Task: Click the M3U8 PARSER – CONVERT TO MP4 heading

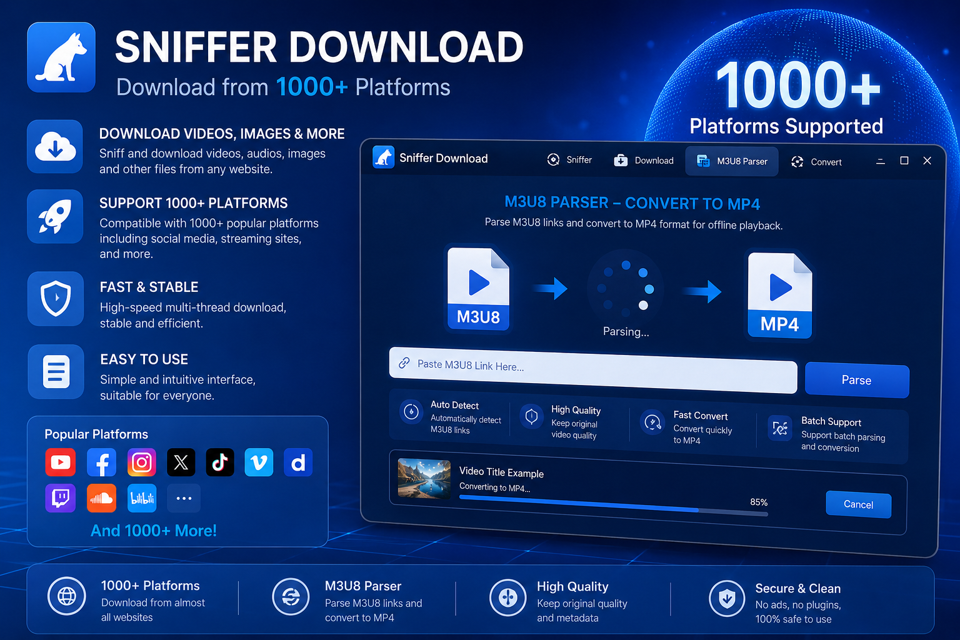Action: coord(632,203)
